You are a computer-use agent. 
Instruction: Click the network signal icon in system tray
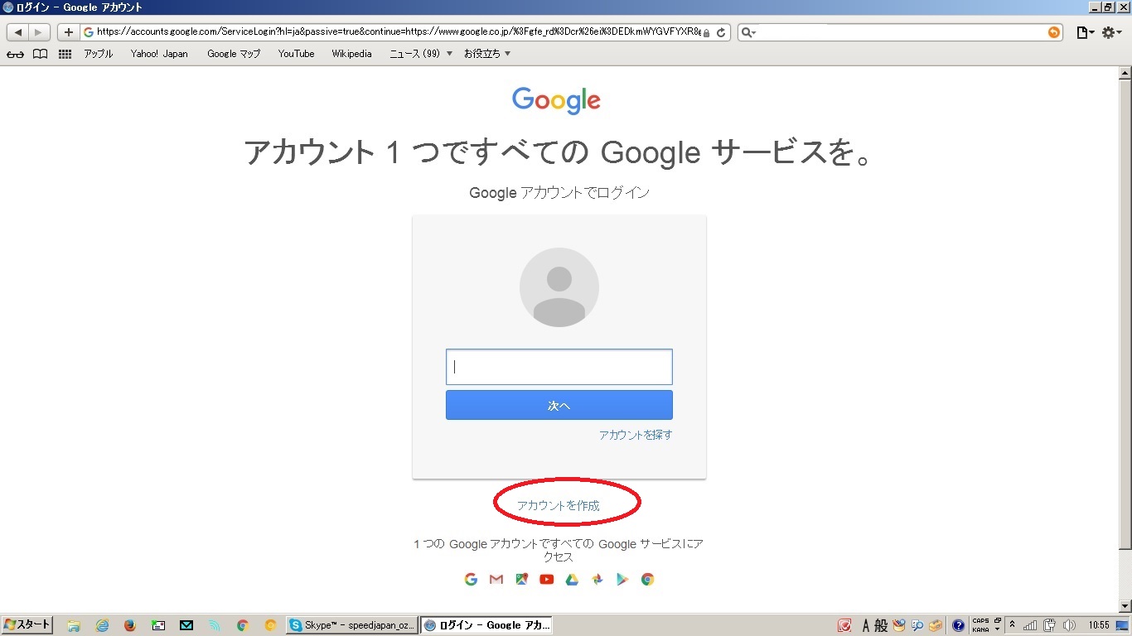click(x=1030, y=626)
